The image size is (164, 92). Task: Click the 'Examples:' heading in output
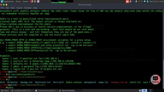coord(5,56)
